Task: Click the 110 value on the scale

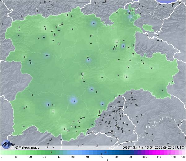Action: click(x=159, y=157)
